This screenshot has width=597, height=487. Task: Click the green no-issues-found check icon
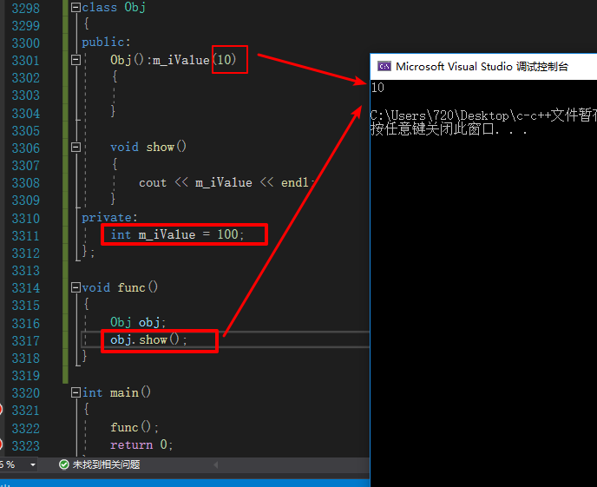(64, 464)
